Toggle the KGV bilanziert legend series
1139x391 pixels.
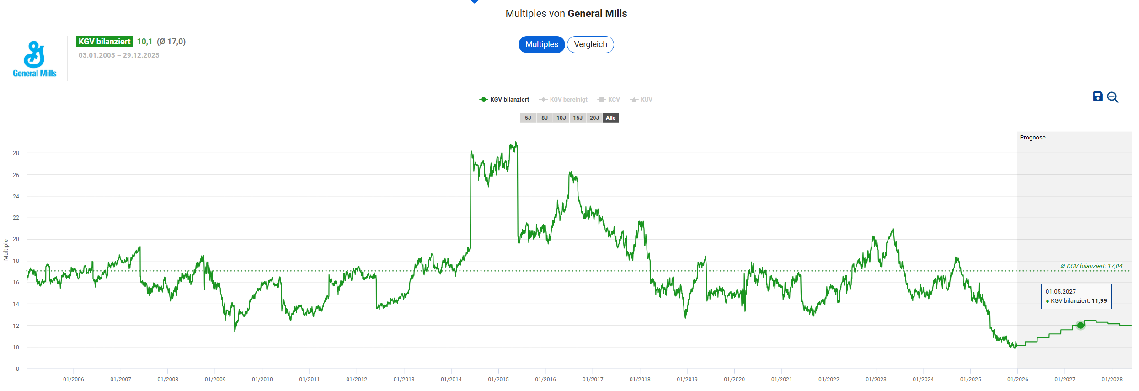point(504,100)
